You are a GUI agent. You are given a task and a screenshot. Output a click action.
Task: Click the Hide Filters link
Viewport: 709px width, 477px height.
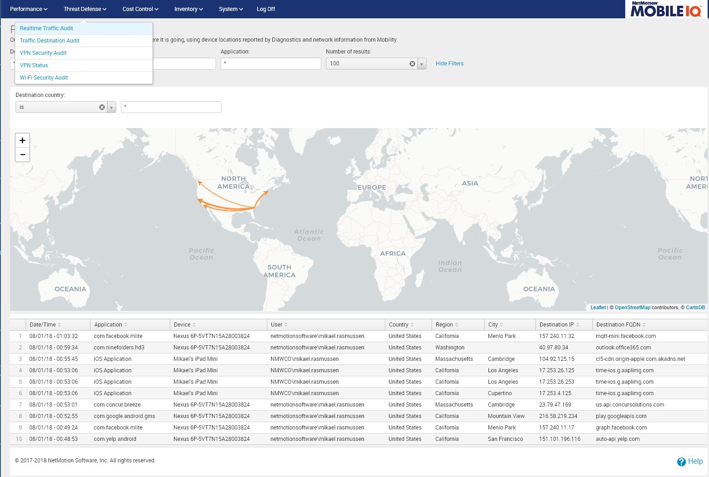[x=449, y=64]
